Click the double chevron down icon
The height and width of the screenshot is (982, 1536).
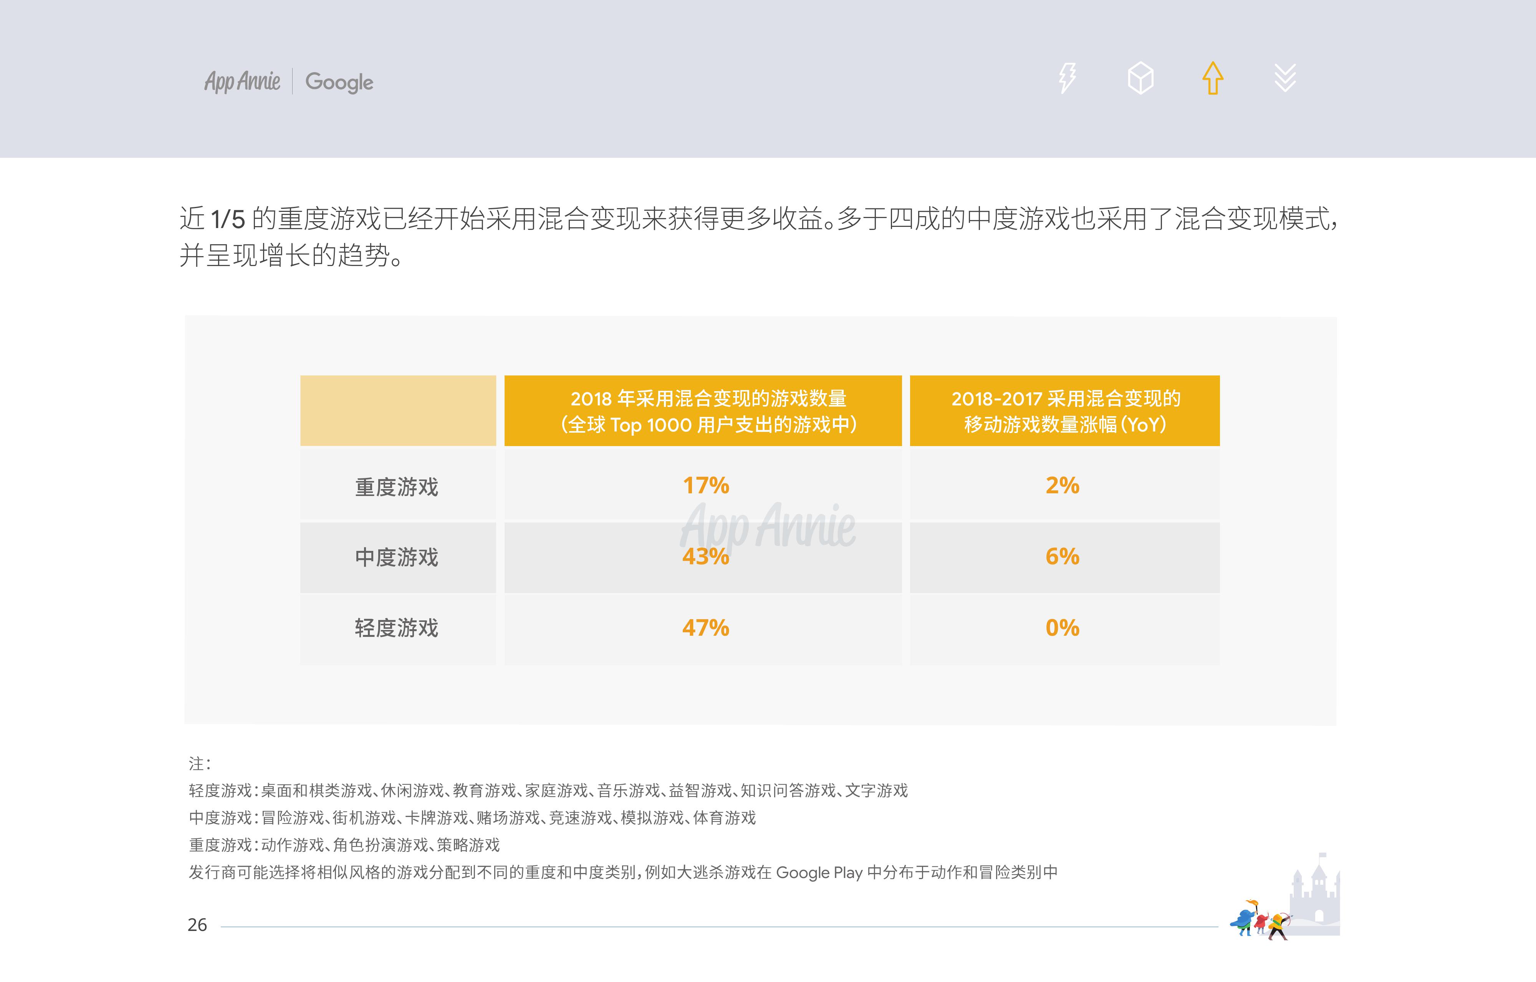(x=1285, y=78)
